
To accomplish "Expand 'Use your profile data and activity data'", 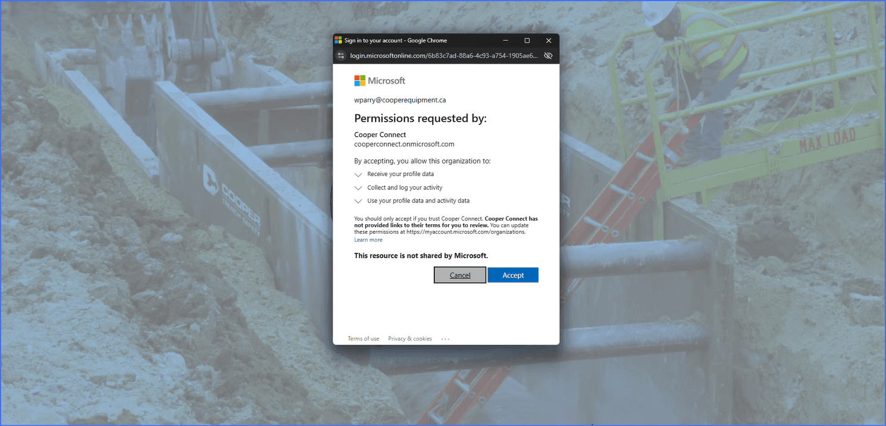I will (358, 201).
